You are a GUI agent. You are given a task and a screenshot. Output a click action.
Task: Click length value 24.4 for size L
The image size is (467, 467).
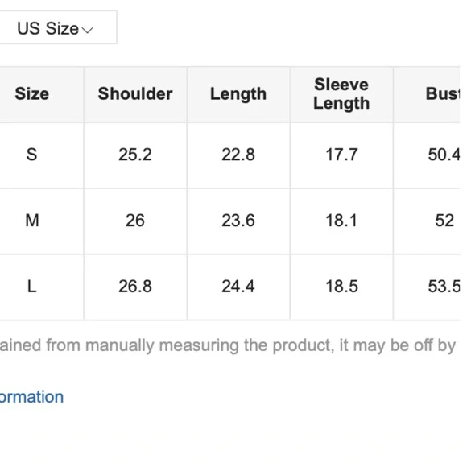pyautogui.click(x=238, y=287)
